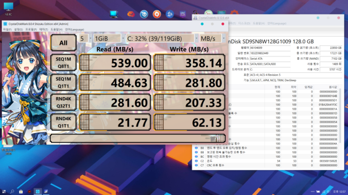Click the serial number field 1832D9802449
This screenshot has width=348, height=195.
(270, 53)
